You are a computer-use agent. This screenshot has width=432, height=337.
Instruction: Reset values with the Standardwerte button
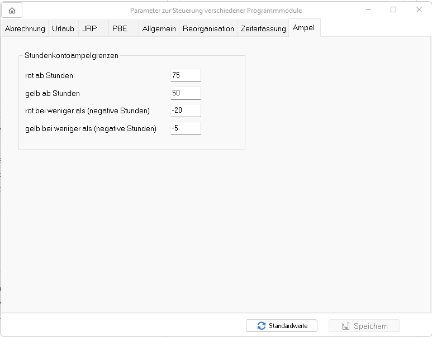281,326
